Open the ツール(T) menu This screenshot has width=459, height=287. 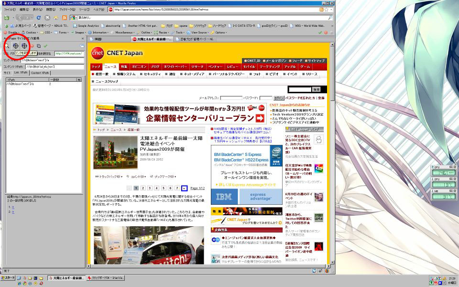84,10
